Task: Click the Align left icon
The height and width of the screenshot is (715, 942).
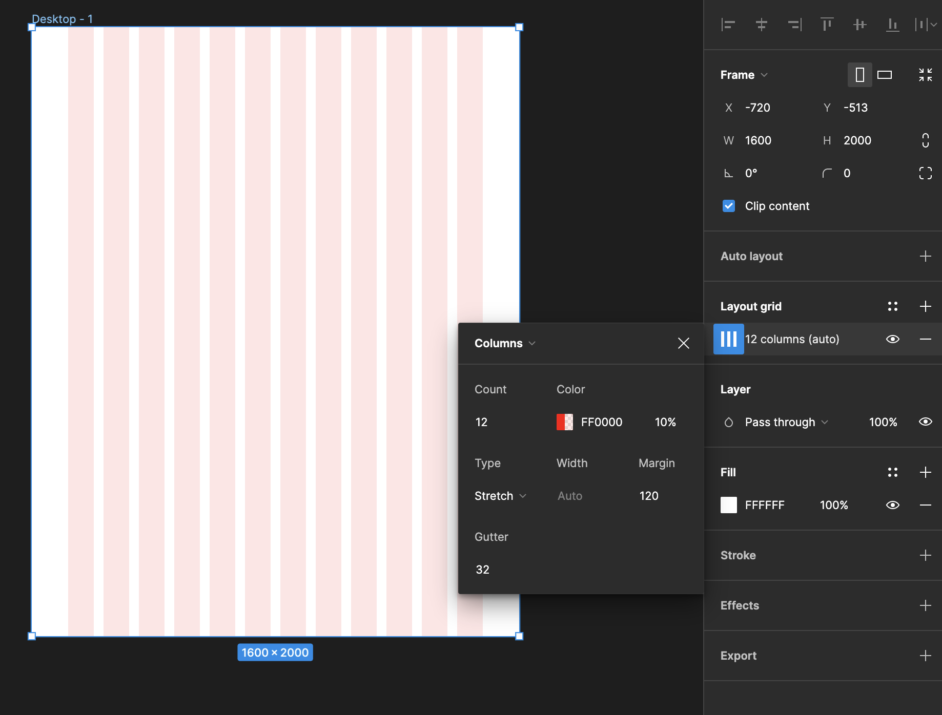Action: [728, 24]
